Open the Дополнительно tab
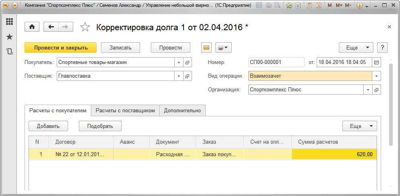Viewport: 400px width, 196px height. [x=183, y=110]
